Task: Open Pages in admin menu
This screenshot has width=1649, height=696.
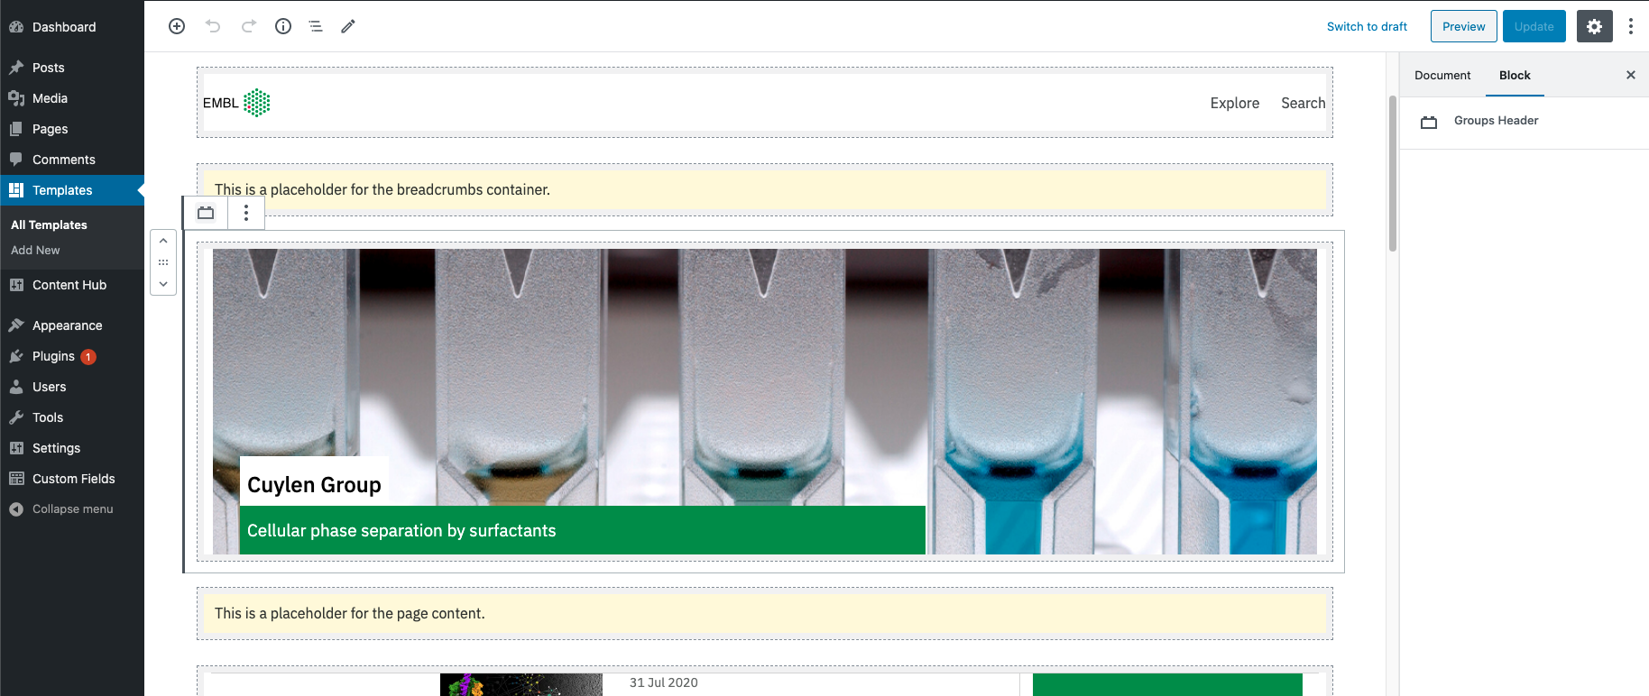Action: pos(72,129)
